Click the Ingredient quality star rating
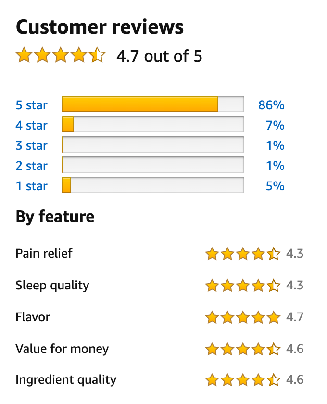This screenshot has height=404, width=327. tap(242, 379)
